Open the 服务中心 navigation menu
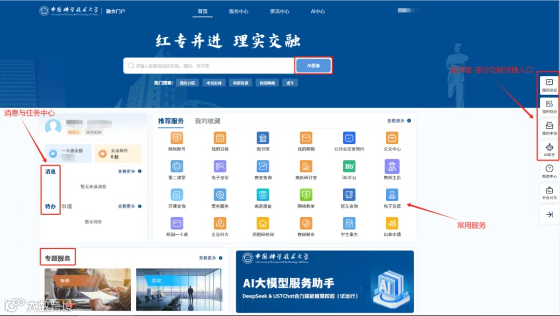Screen dimensions: 560x316 pyautogui.click(x=239, y=10)
